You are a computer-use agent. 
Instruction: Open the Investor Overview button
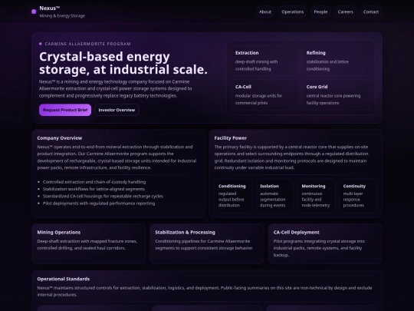click(117, 110)
